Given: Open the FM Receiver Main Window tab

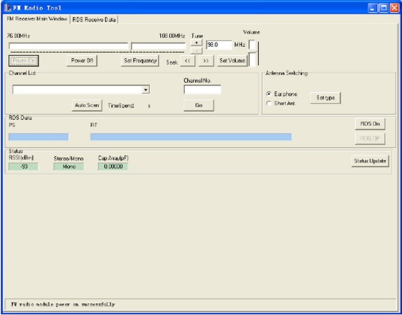Looking at the screenshot, I should click(37, 19).
